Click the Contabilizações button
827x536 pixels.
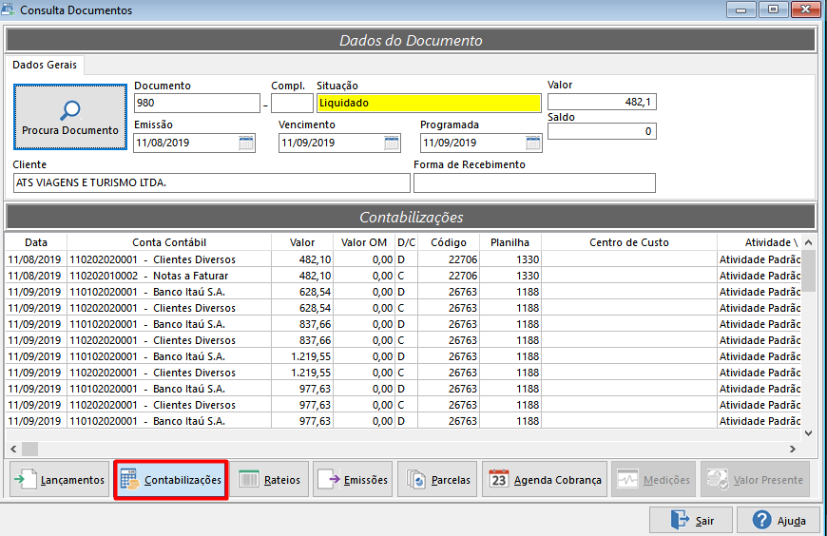tap(171, 479)
